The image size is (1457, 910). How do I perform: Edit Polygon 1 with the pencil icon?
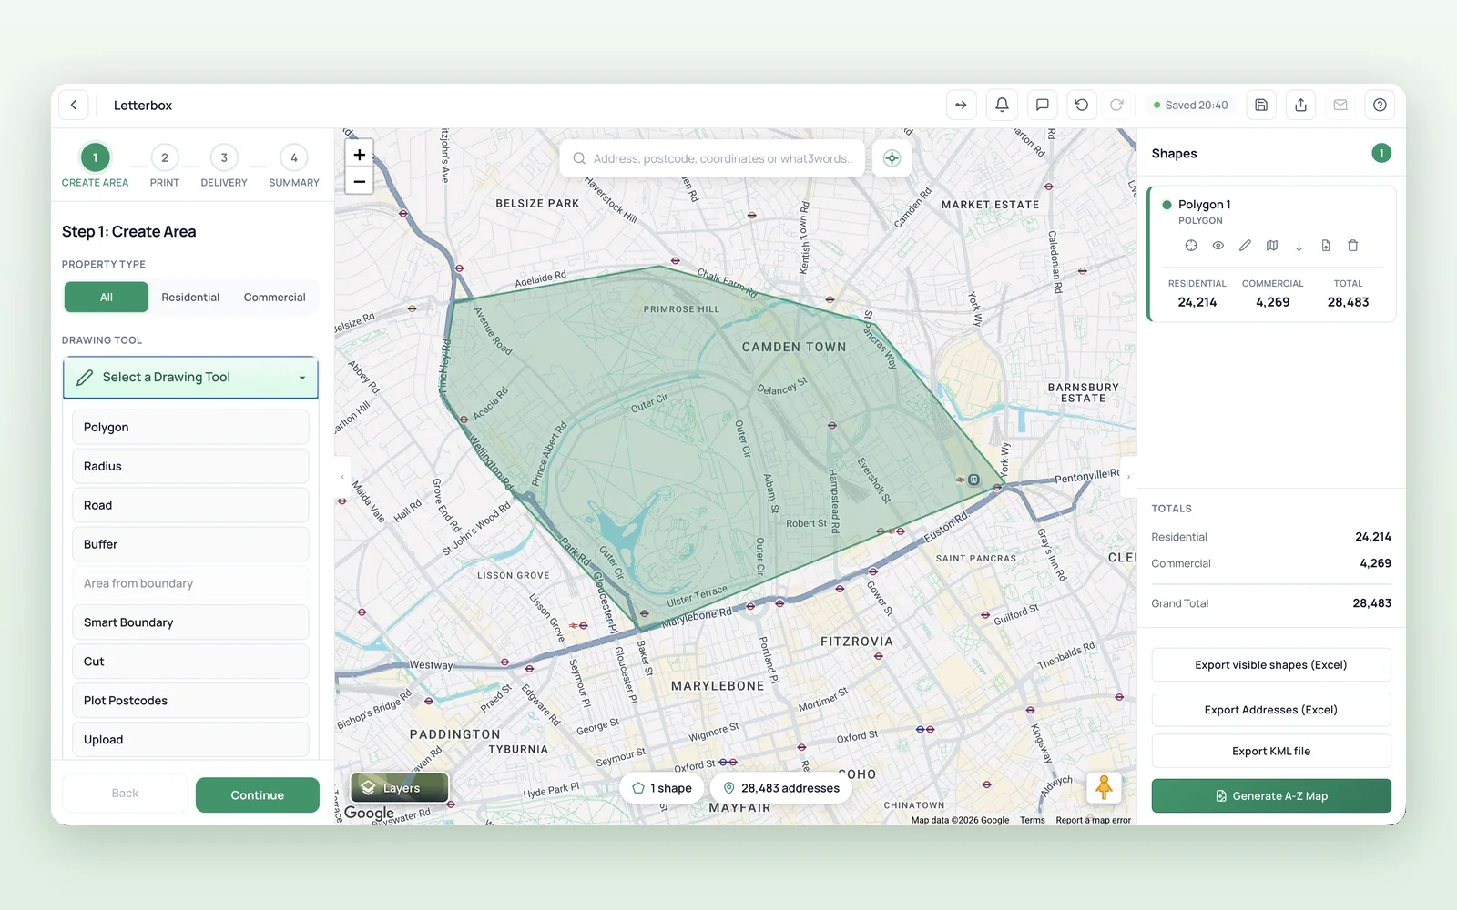pyautogui.click(x=1245, y=246)
